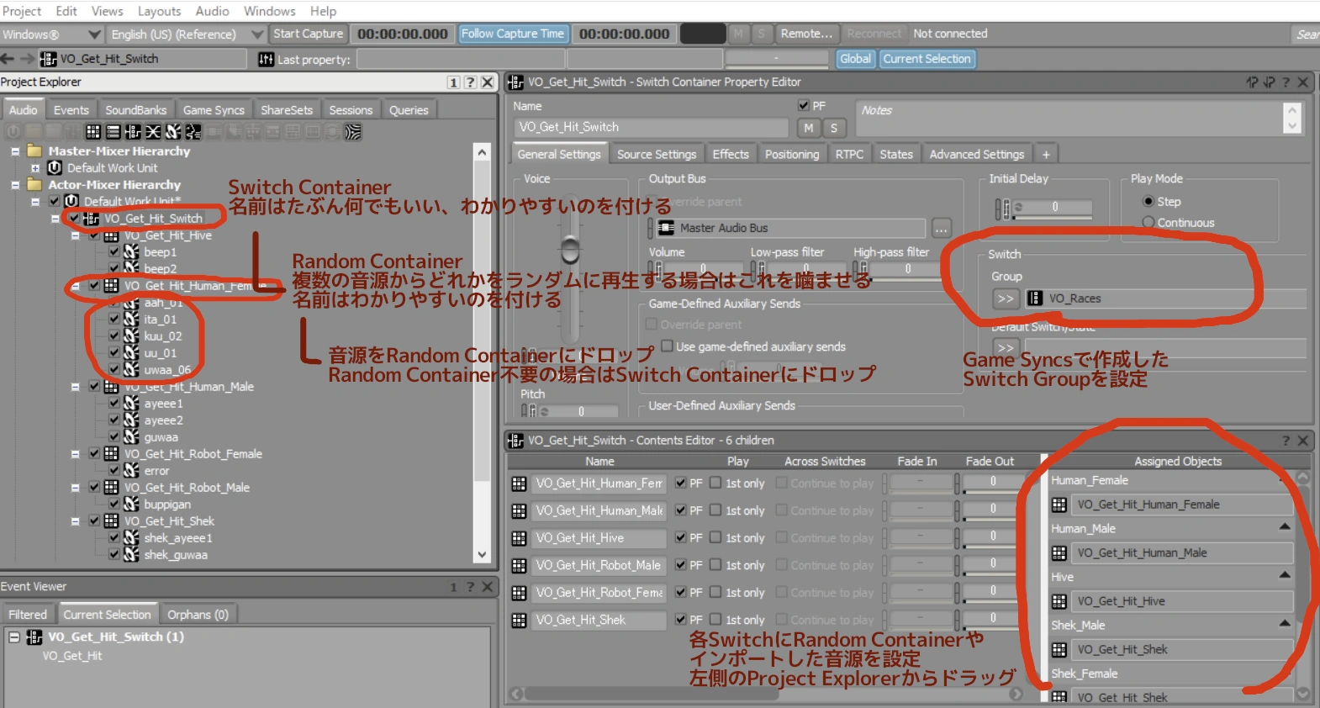
Task: Toggle inclusion checkbox for ita_01
Action: point(114,320)
